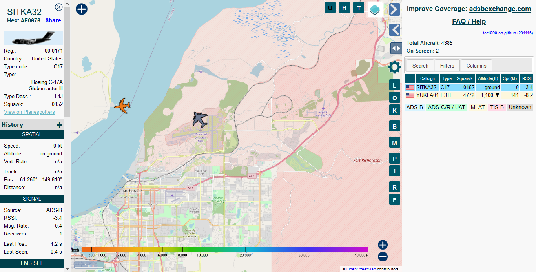The height and width of the screenshot is (272, 536).
Task: Open the OpenStreetMap attribution link
Action: click(x=361, y=269)
